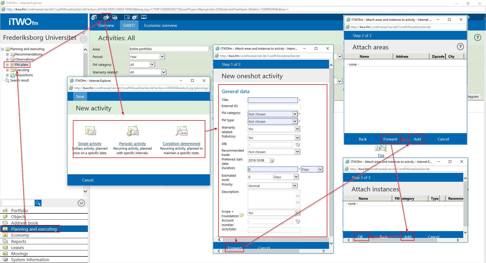Open the folder search toolbar icon
Viewport: 486px width, 263px height.
pyautogui.click(x=127, y=17)
